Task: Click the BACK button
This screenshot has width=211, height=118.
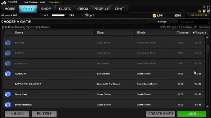Action: [17, 114]
